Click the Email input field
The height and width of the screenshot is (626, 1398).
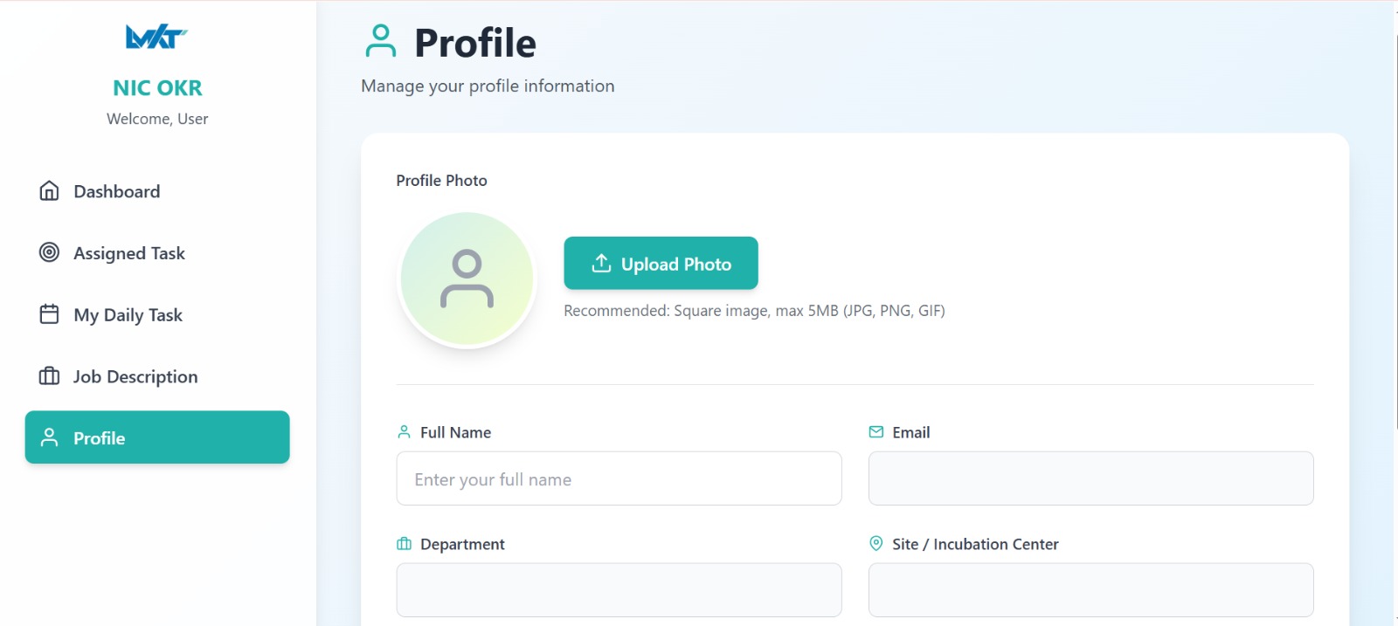(1090, 478)
